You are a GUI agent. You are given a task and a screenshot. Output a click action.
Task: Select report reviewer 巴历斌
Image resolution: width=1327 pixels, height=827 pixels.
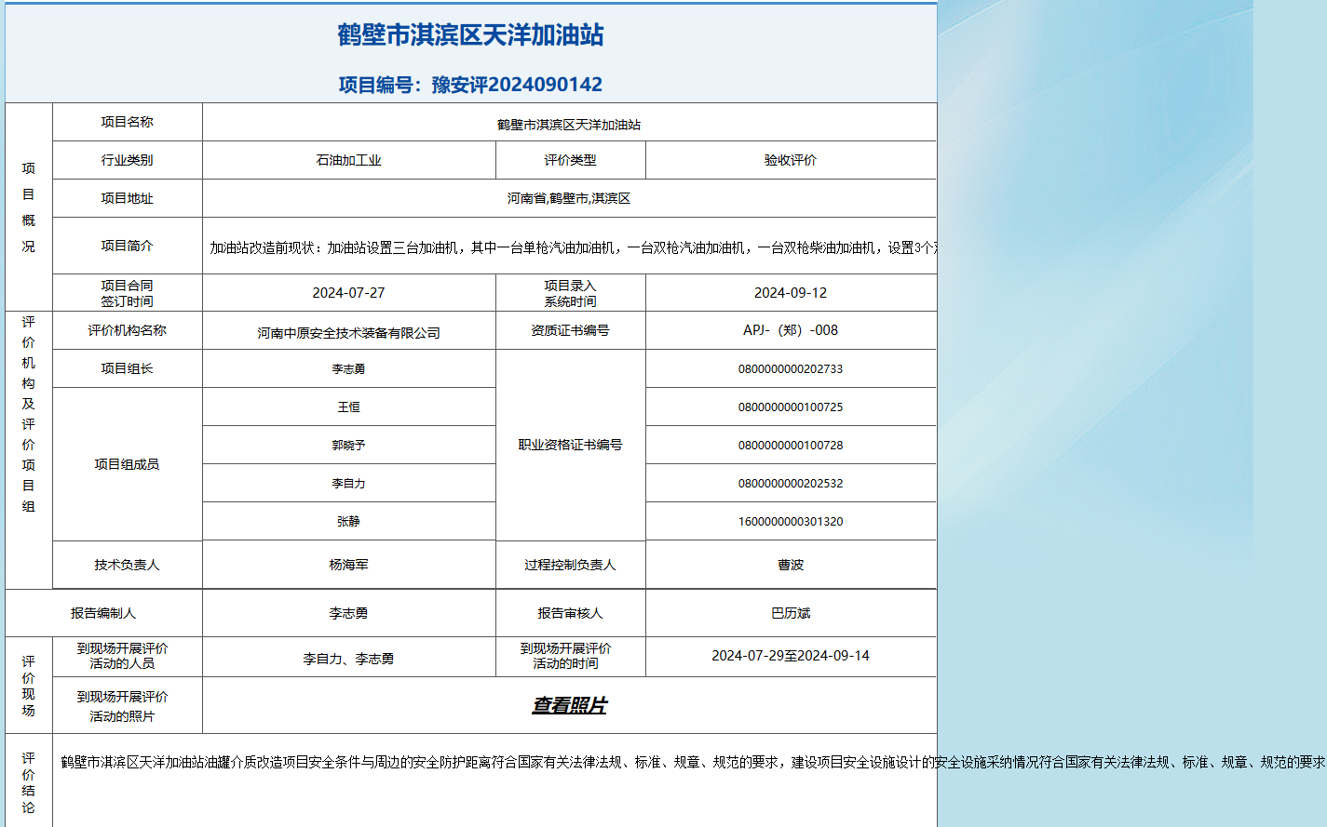click(x=791, y=613)
